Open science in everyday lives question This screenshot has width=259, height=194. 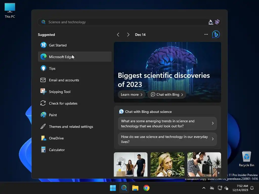167,139
